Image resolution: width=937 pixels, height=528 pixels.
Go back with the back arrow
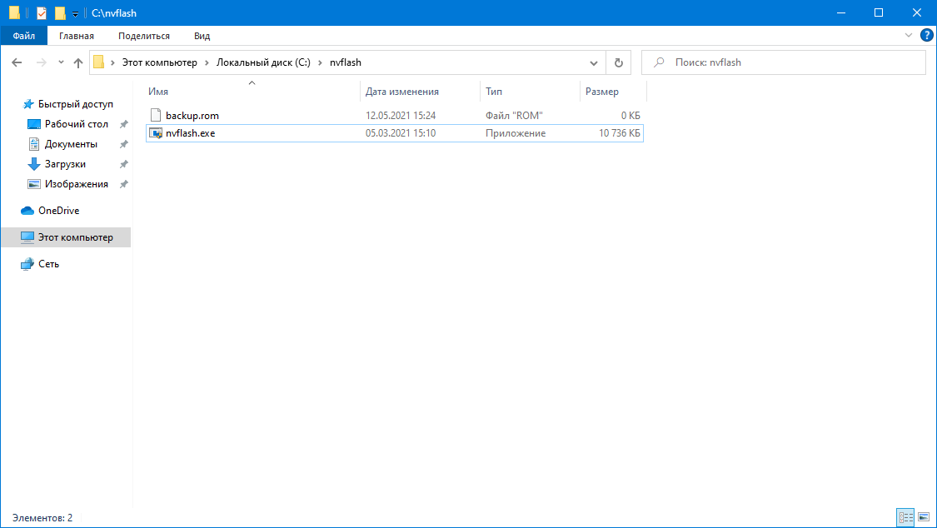[x=17, y=62]
